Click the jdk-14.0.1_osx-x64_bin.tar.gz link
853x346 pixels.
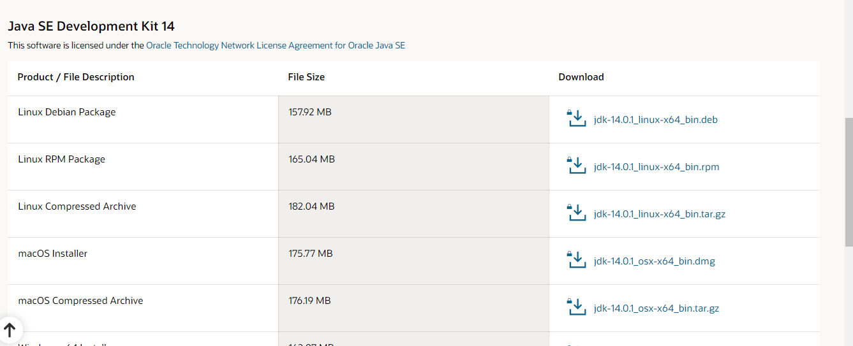point(656,308)
